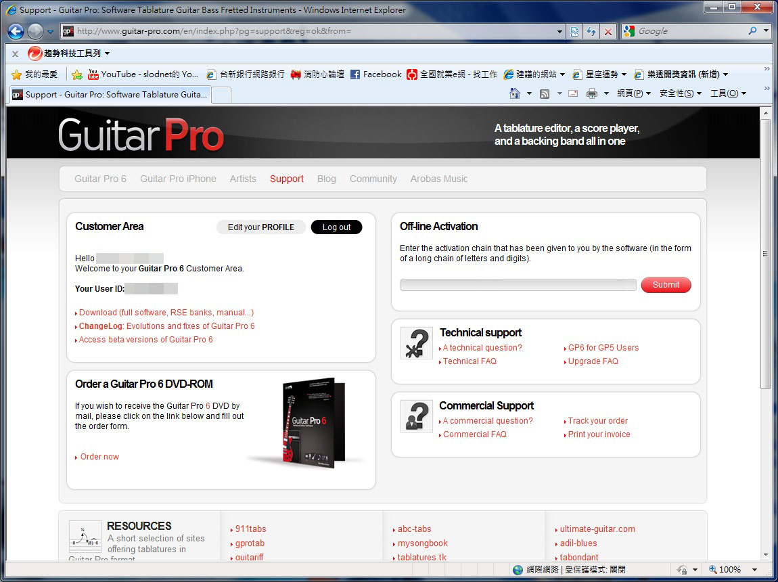This screenshot has width=778, height=582.
Task: Click the RSS Feeds icon
Action: [x=545, y=93]
